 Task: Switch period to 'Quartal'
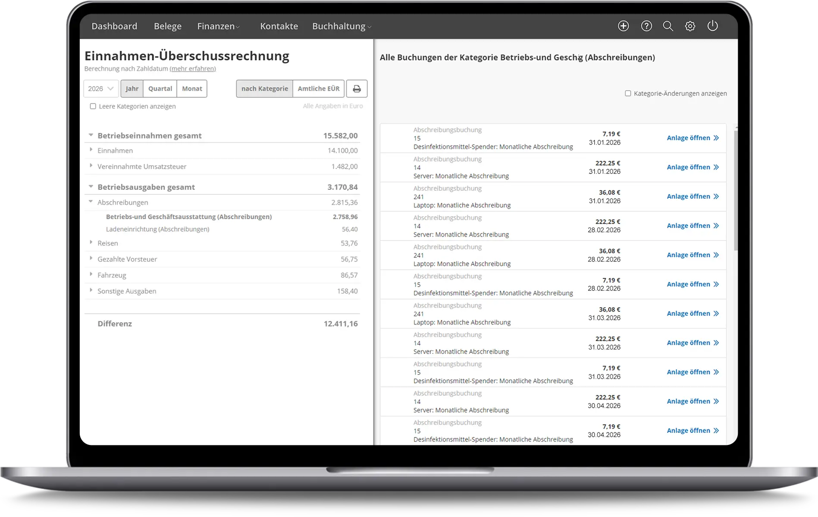pos(160,88)
